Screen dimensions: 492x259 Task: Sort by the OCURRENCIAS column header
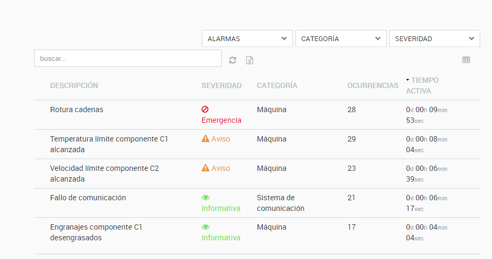[373, 85]
